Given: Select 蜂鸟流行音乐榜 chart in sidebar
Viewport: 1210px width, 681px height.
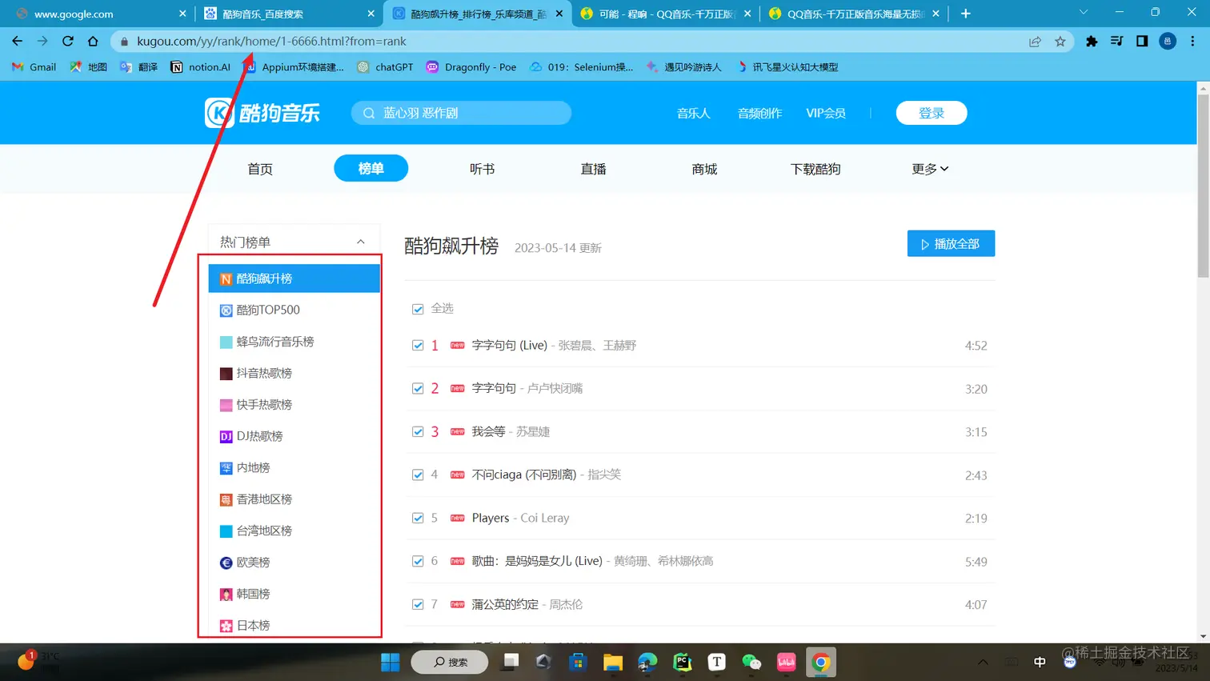Looking at the screenshot, I should pos(294,342).
